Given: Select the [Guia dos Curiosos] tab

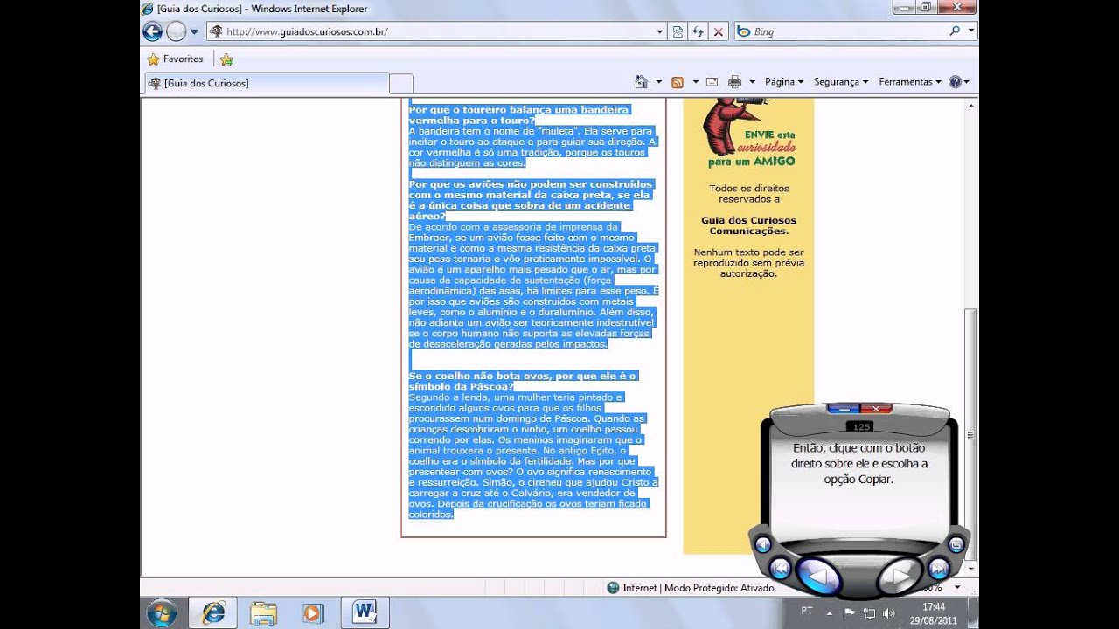Looking at the screenshot, I should [x=266, y=83].
